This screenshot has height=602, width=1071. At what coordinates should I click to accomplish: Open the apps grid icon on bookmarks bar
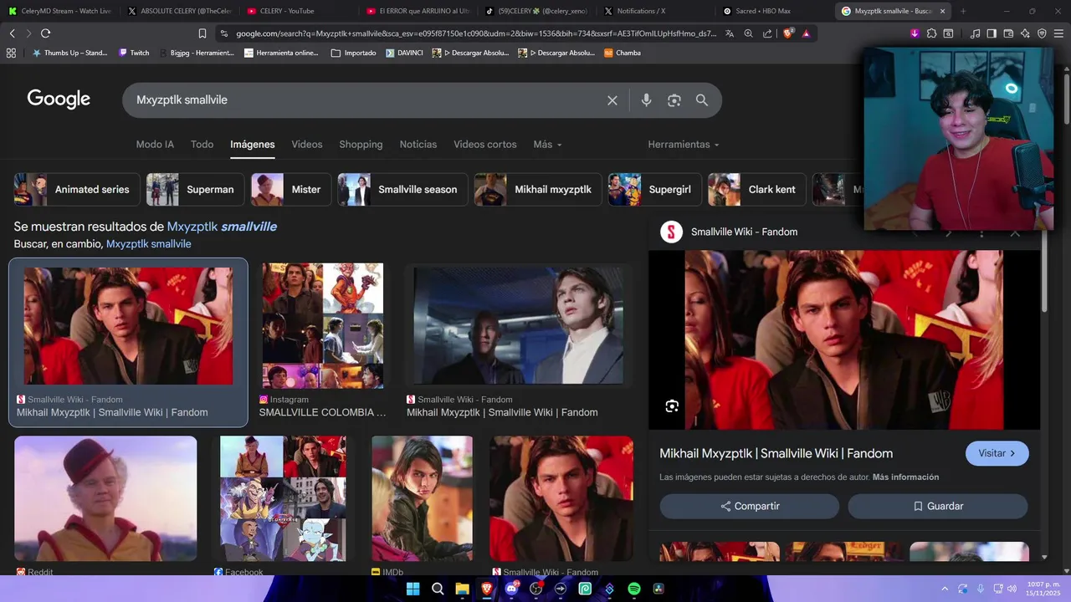click(x=11, y=53)
